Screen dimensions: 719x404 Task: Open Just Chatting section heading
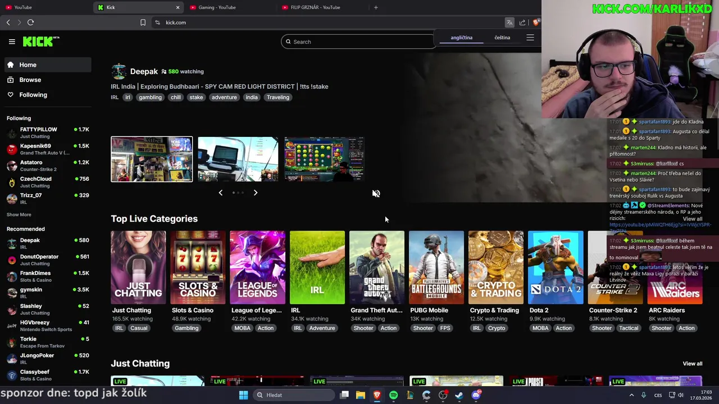[x=140, y=364]
